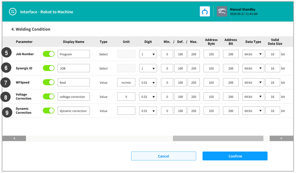Screen dimensions: 296x173
Task: Click the right arrow of horizontal scrollbar
Action: (x=281, y=138)
